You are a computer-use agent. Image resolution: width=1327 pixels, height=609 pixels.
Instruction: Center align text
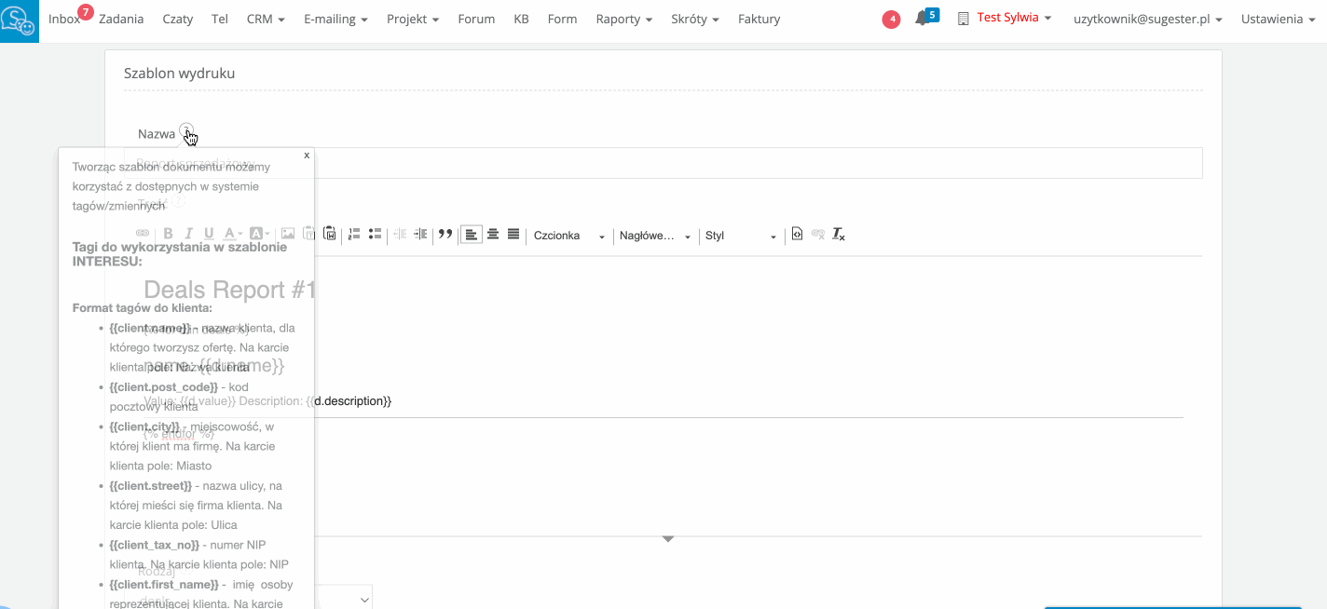tap(493, 234)
